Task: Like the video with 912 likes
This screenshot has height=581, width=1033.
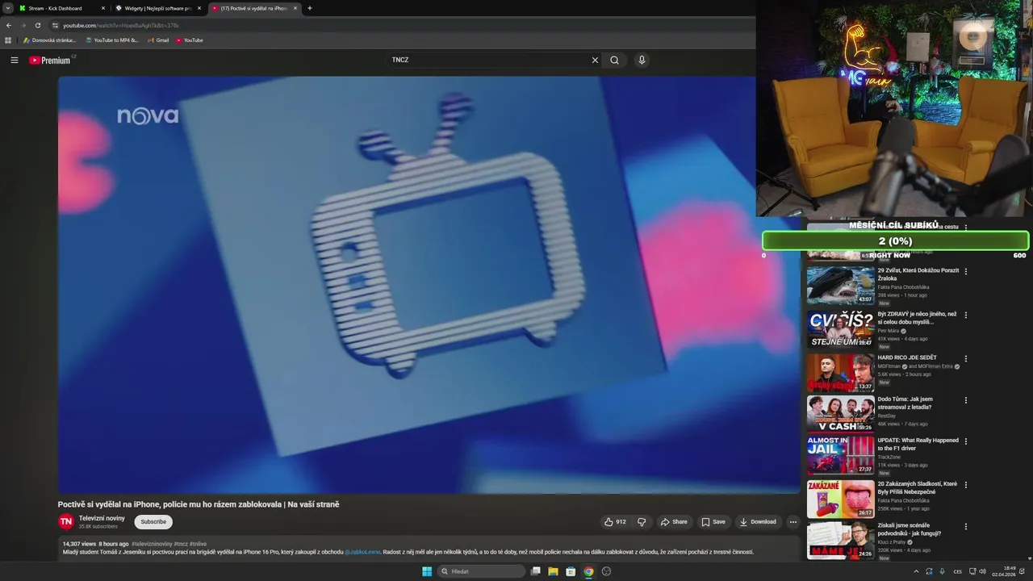Action: pos(615,521)
